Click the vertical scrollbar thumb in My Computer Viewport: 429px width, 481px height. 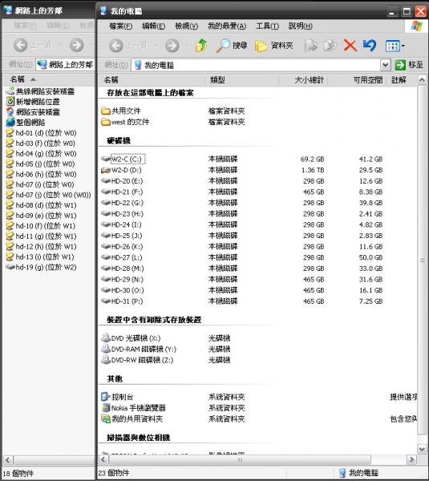click(422, 260)
